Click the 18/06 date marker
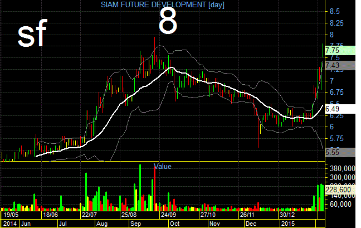Viewport: 361px width, 228px height. tap(51, 215)
